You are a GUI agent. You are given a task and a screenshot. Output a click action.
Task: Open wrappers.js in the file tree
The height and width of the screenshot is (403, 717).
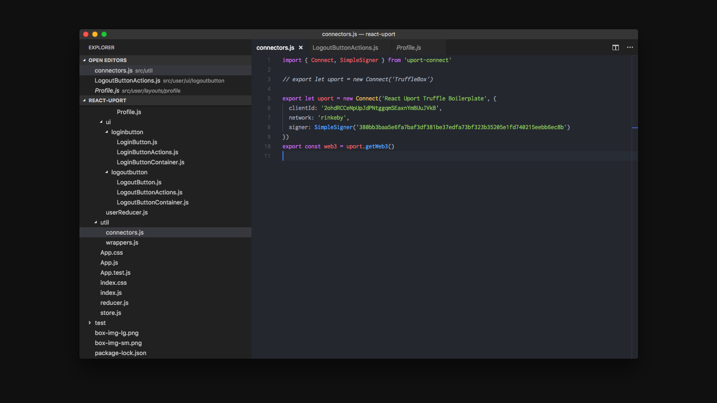pyautogui.click(x=122, y=242)
